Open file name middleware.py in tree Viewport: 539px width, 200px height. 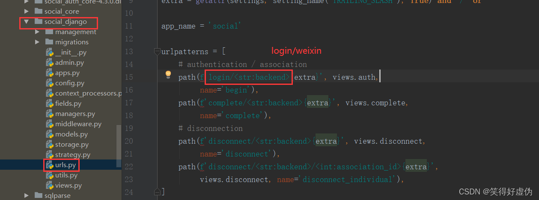click(x=78, y=124)
